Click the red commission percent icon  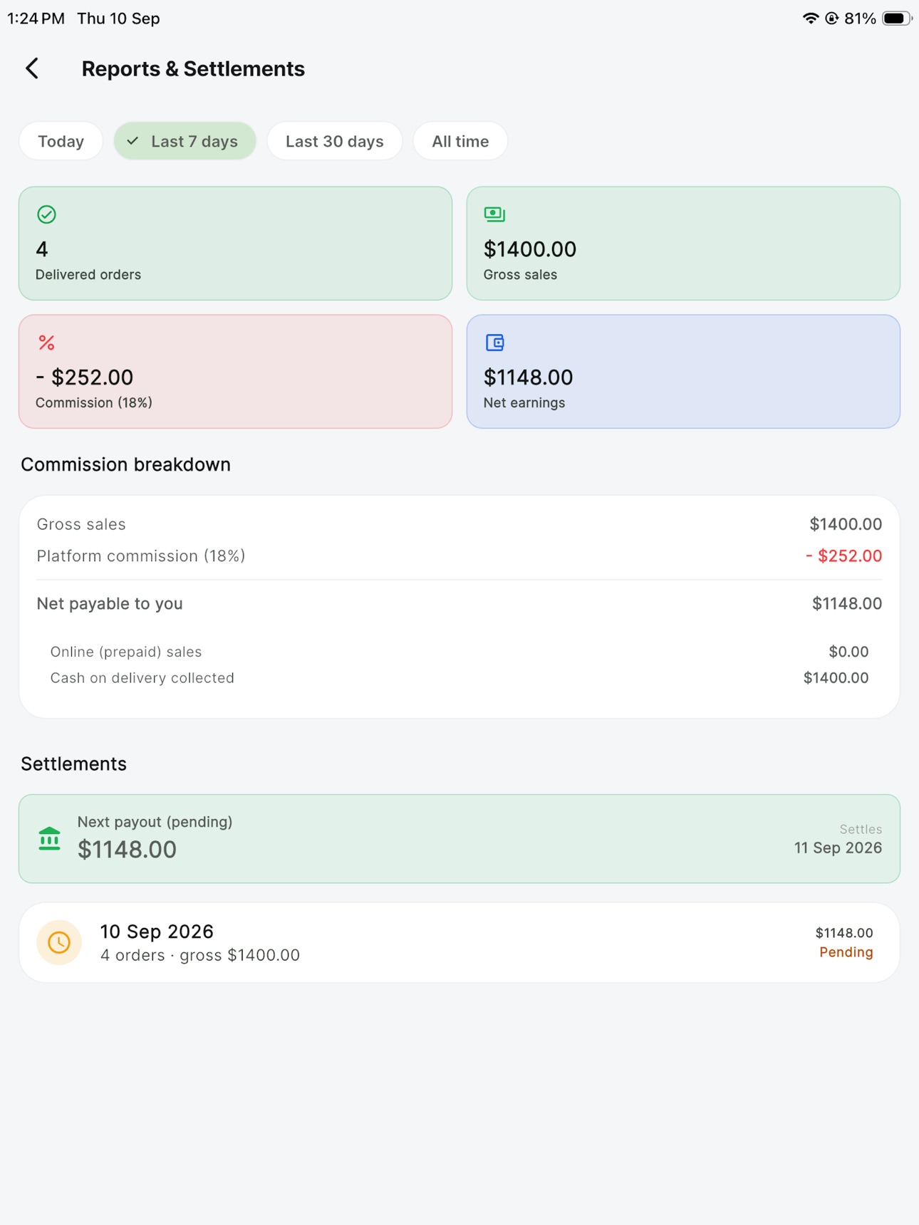tap(46, 343)
